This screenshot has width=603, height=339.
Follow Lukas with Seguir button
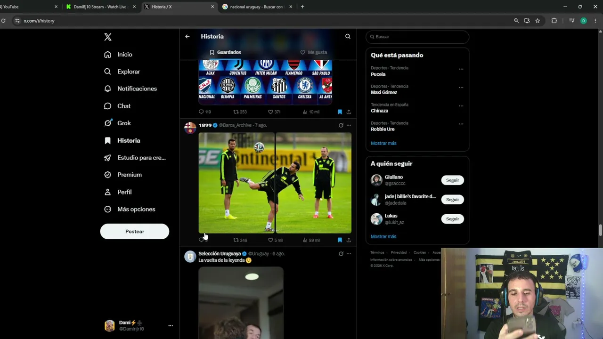[452, 219]
